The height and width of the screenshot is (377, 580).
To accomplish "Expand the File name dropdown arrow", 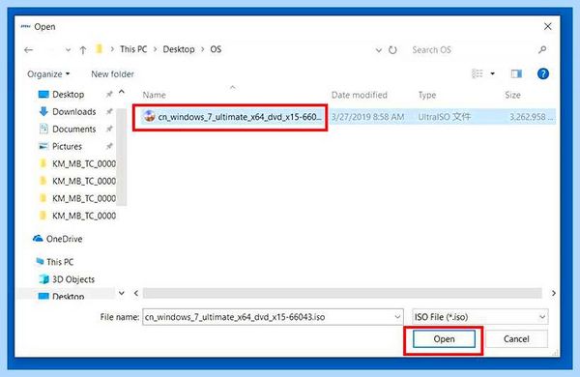I will [x=397, y=317].
